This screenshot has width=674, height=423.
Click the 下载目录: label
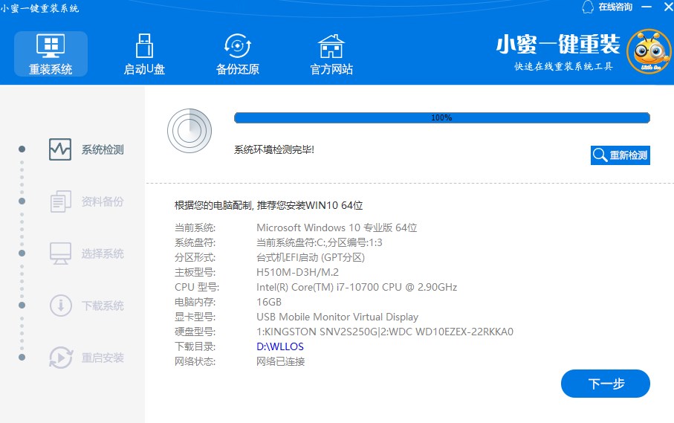(x=195, y=346)
